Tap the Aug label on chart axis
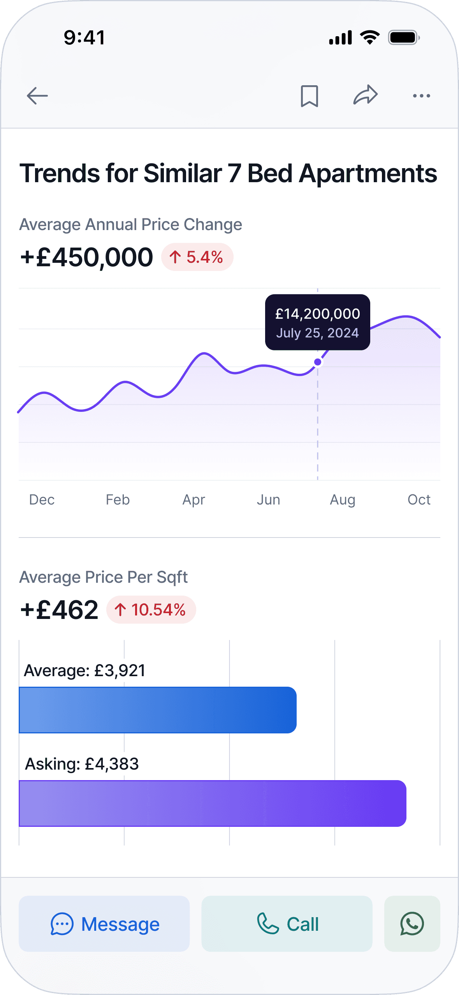The height and width of the screenshot is (995, 459). click(x=343, y=499)
